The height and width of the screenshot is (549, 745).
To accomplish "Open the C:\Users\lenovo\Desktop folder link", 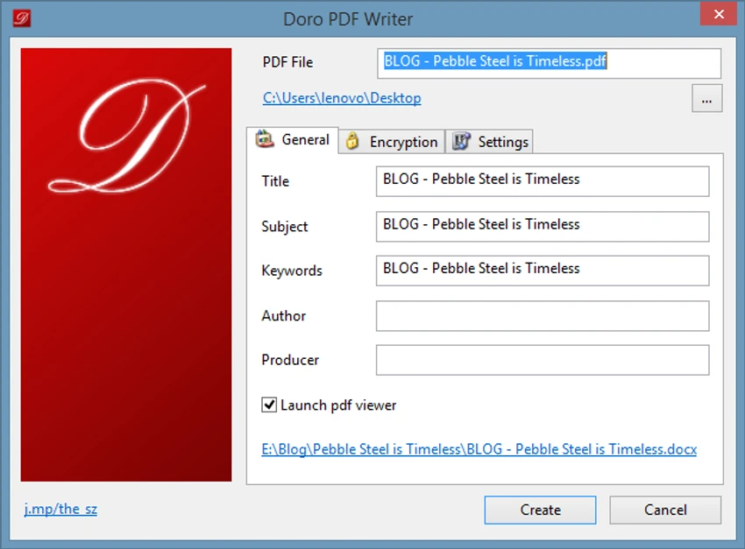I will click(x=342, y=98).
